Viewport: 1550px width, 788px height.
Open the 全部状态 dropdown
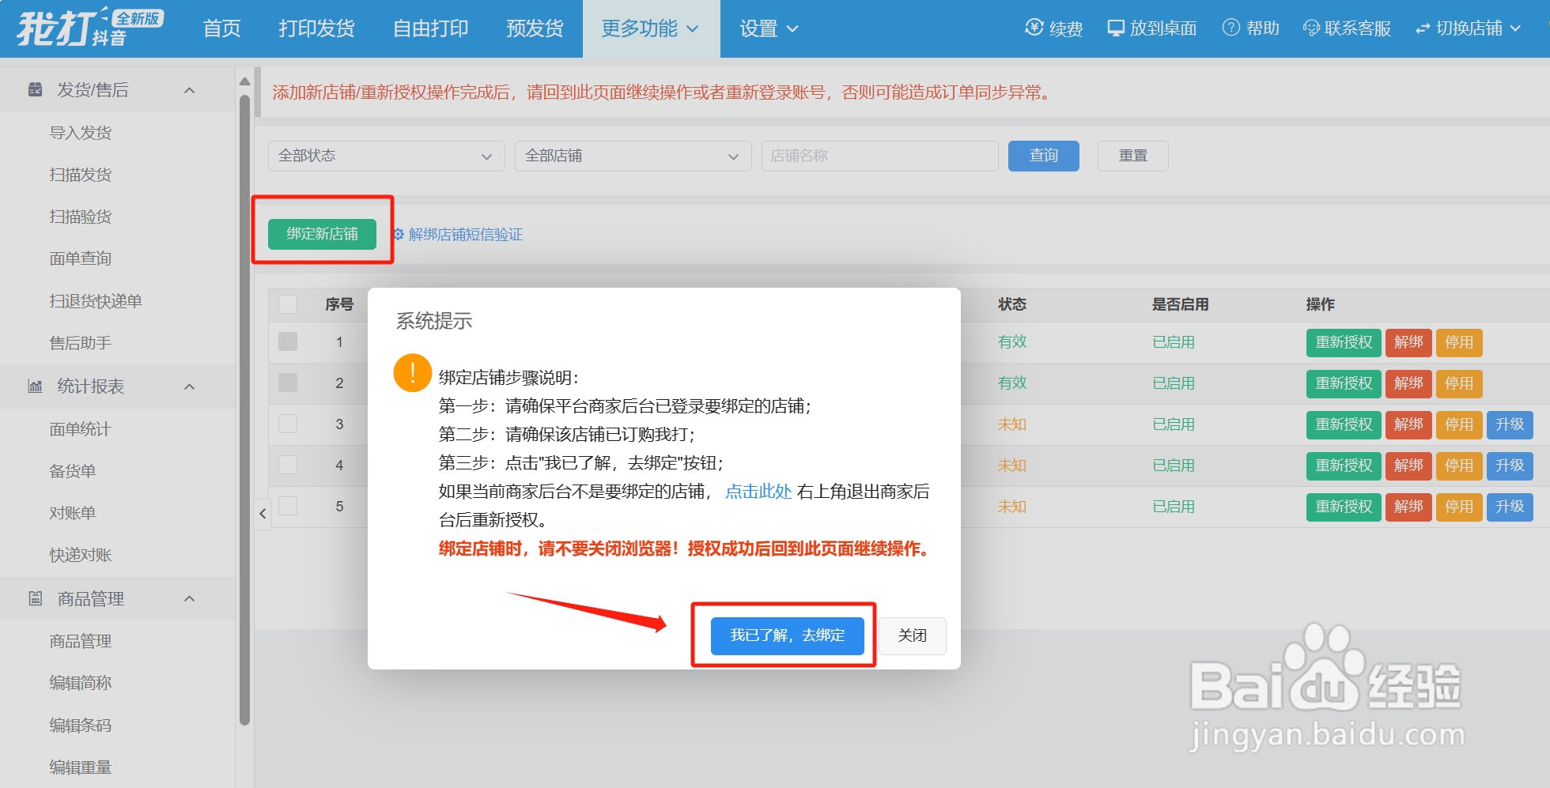tap(386, 156)
